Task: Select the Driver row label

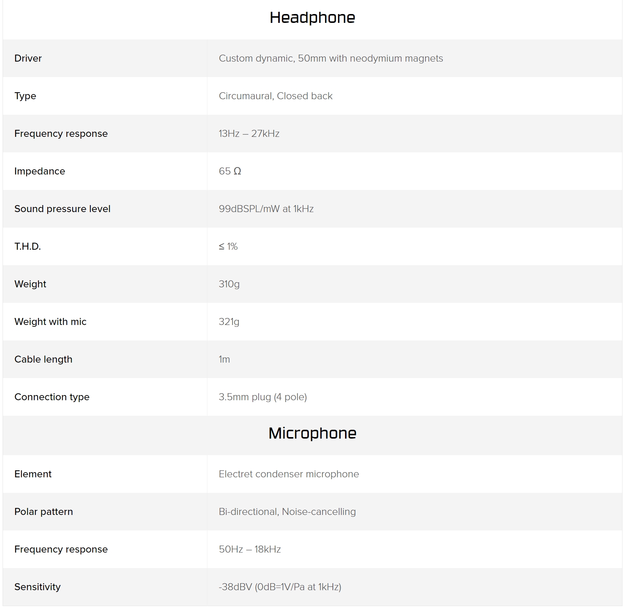Action: pos(28,58)
